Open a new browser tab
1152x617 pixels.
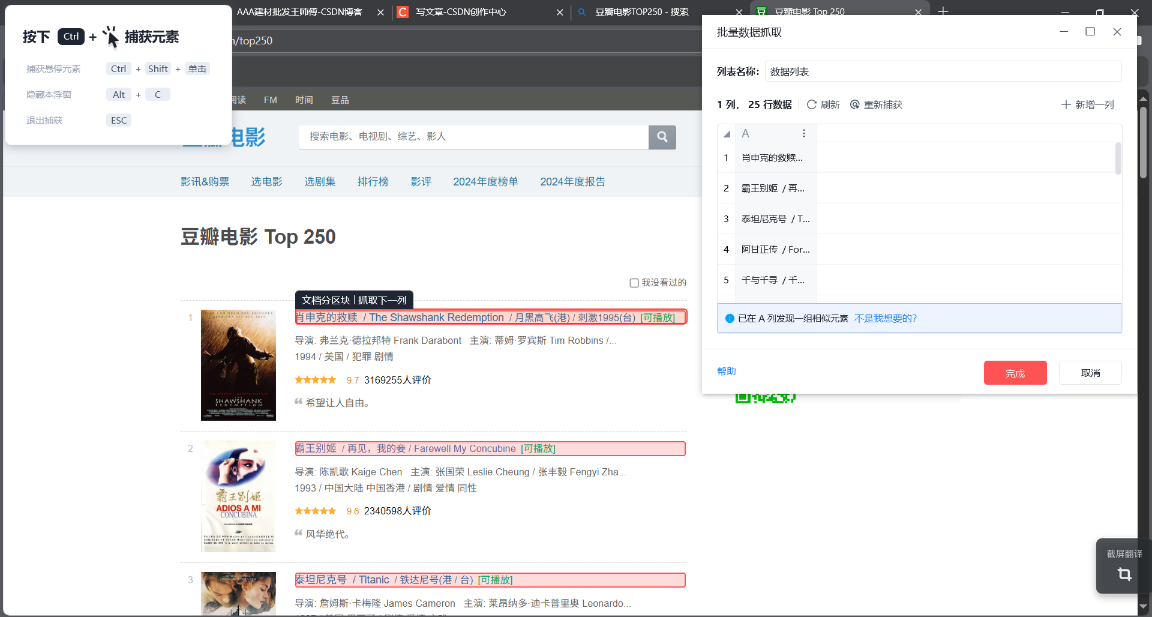[x=943, y=11]
